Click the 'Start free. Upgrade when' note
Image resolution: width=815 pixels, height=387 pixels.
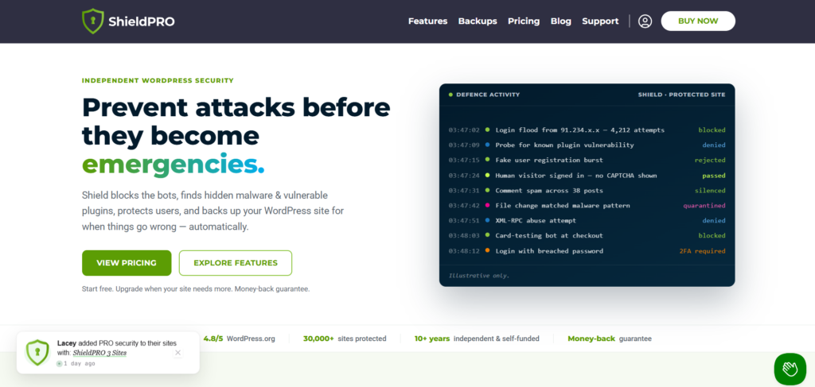[196, 289]
